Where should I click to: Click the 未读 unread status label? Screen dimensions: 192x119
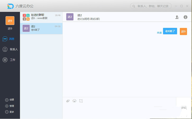tap(159, 33)
